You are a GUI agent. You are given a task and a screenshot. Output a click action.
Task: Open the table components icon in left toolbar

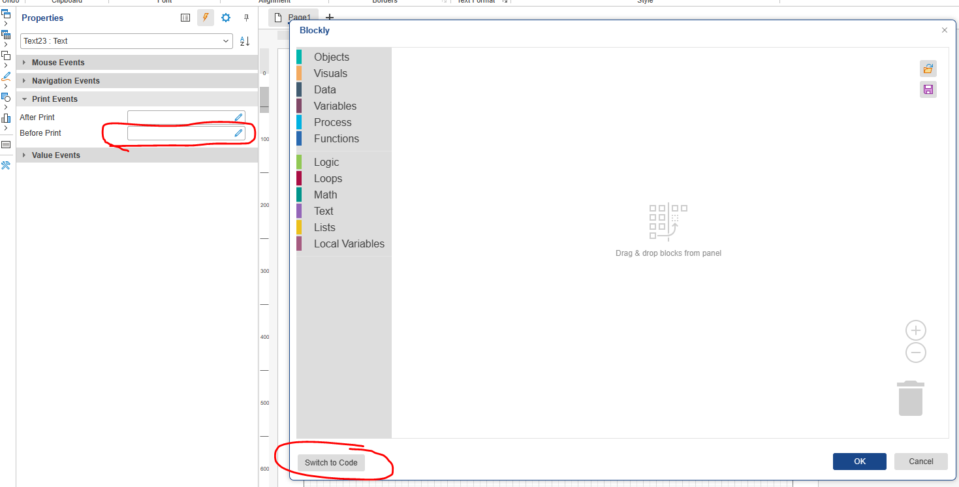(6, 35)
